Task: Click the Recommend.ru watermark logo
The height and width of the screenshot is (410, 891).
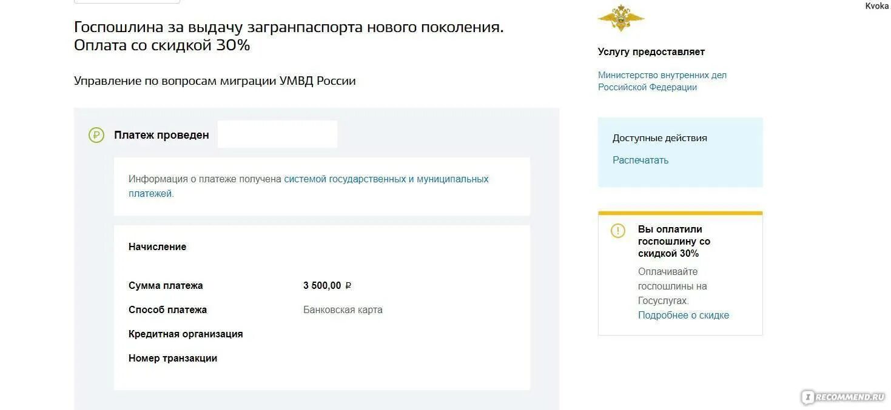Action: (843, 397)
